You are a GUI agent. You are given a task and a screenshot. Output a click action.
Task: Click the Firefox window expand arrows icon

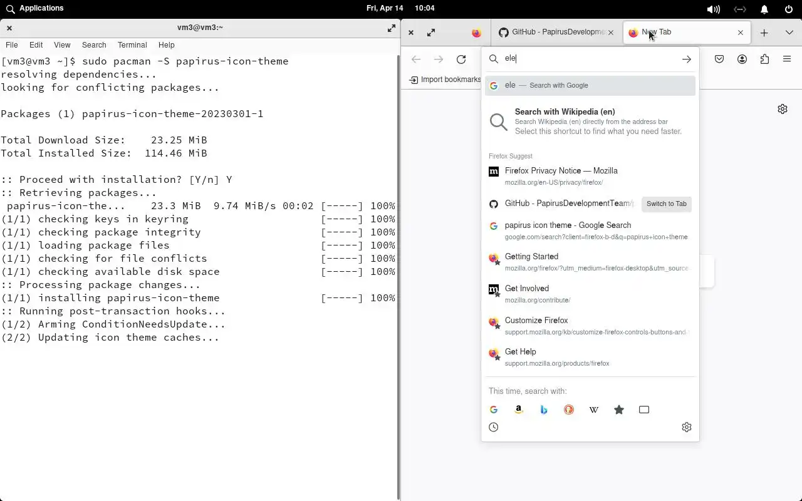point(431,33)
